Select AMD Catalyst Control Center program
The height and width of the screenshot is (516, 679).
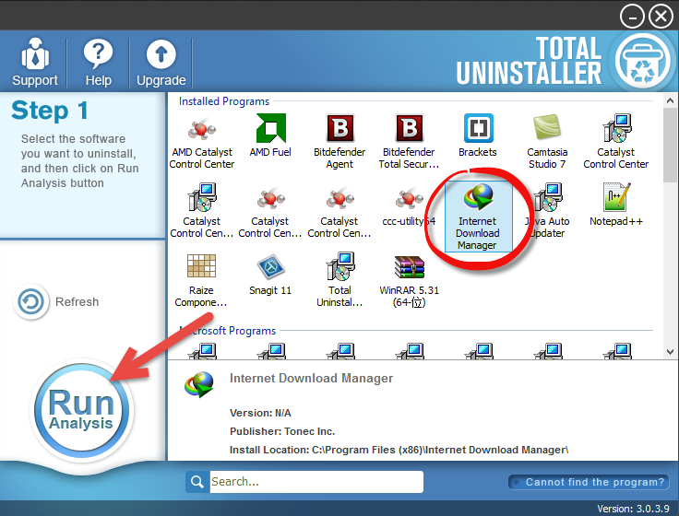(x=202, y=141)
